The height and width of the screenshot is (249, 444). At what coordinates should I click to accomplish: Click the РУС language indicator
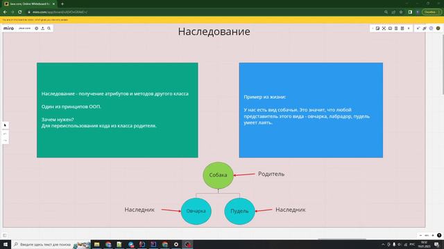(412, 244)
